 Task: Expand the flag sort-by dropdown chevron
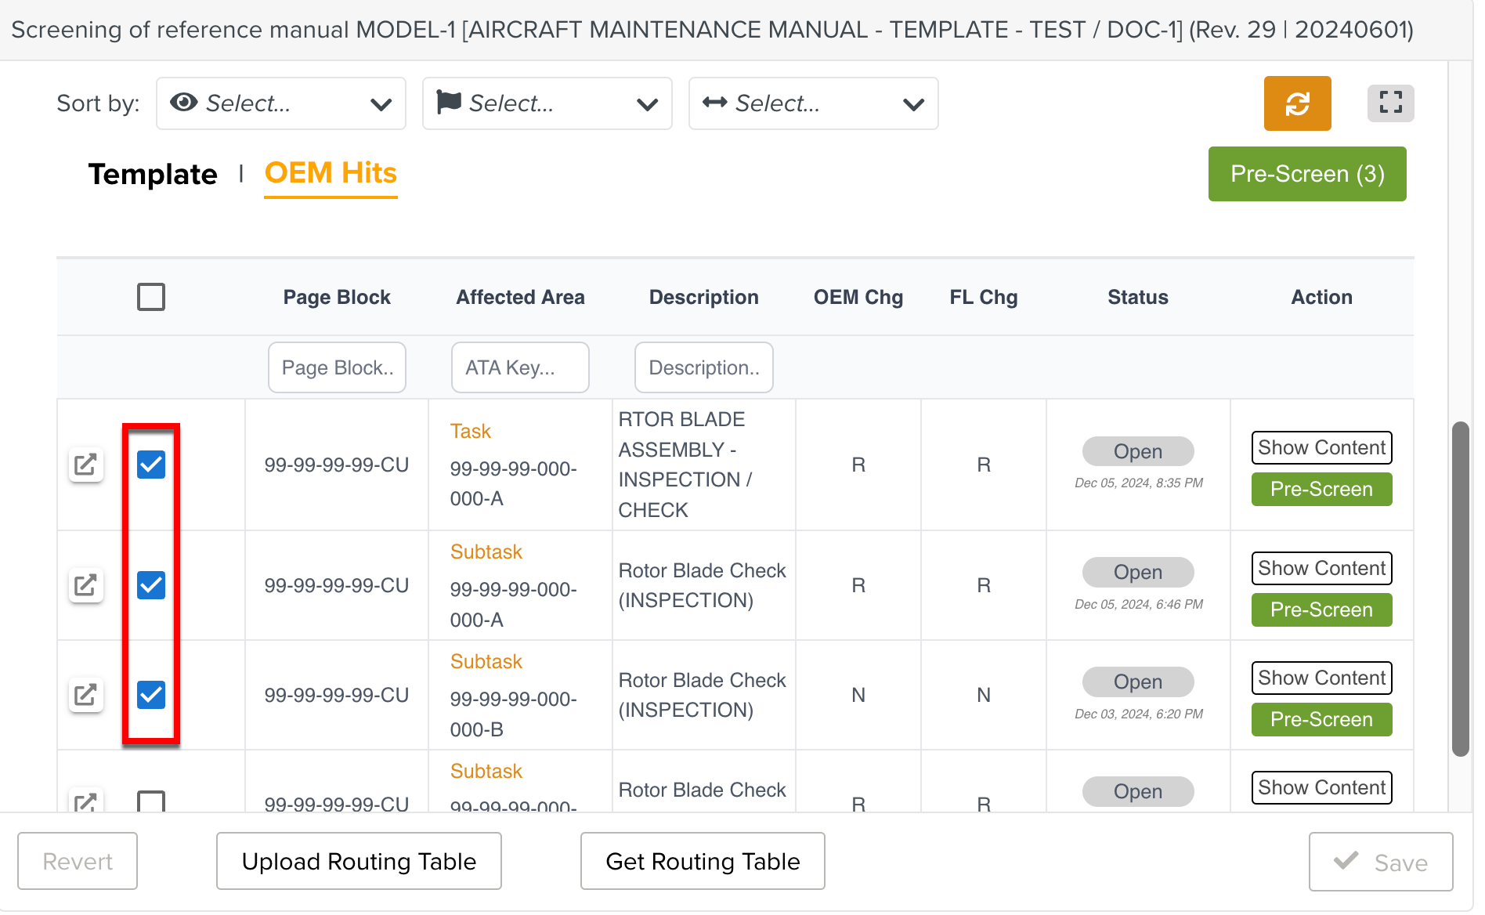click(647, 104)
